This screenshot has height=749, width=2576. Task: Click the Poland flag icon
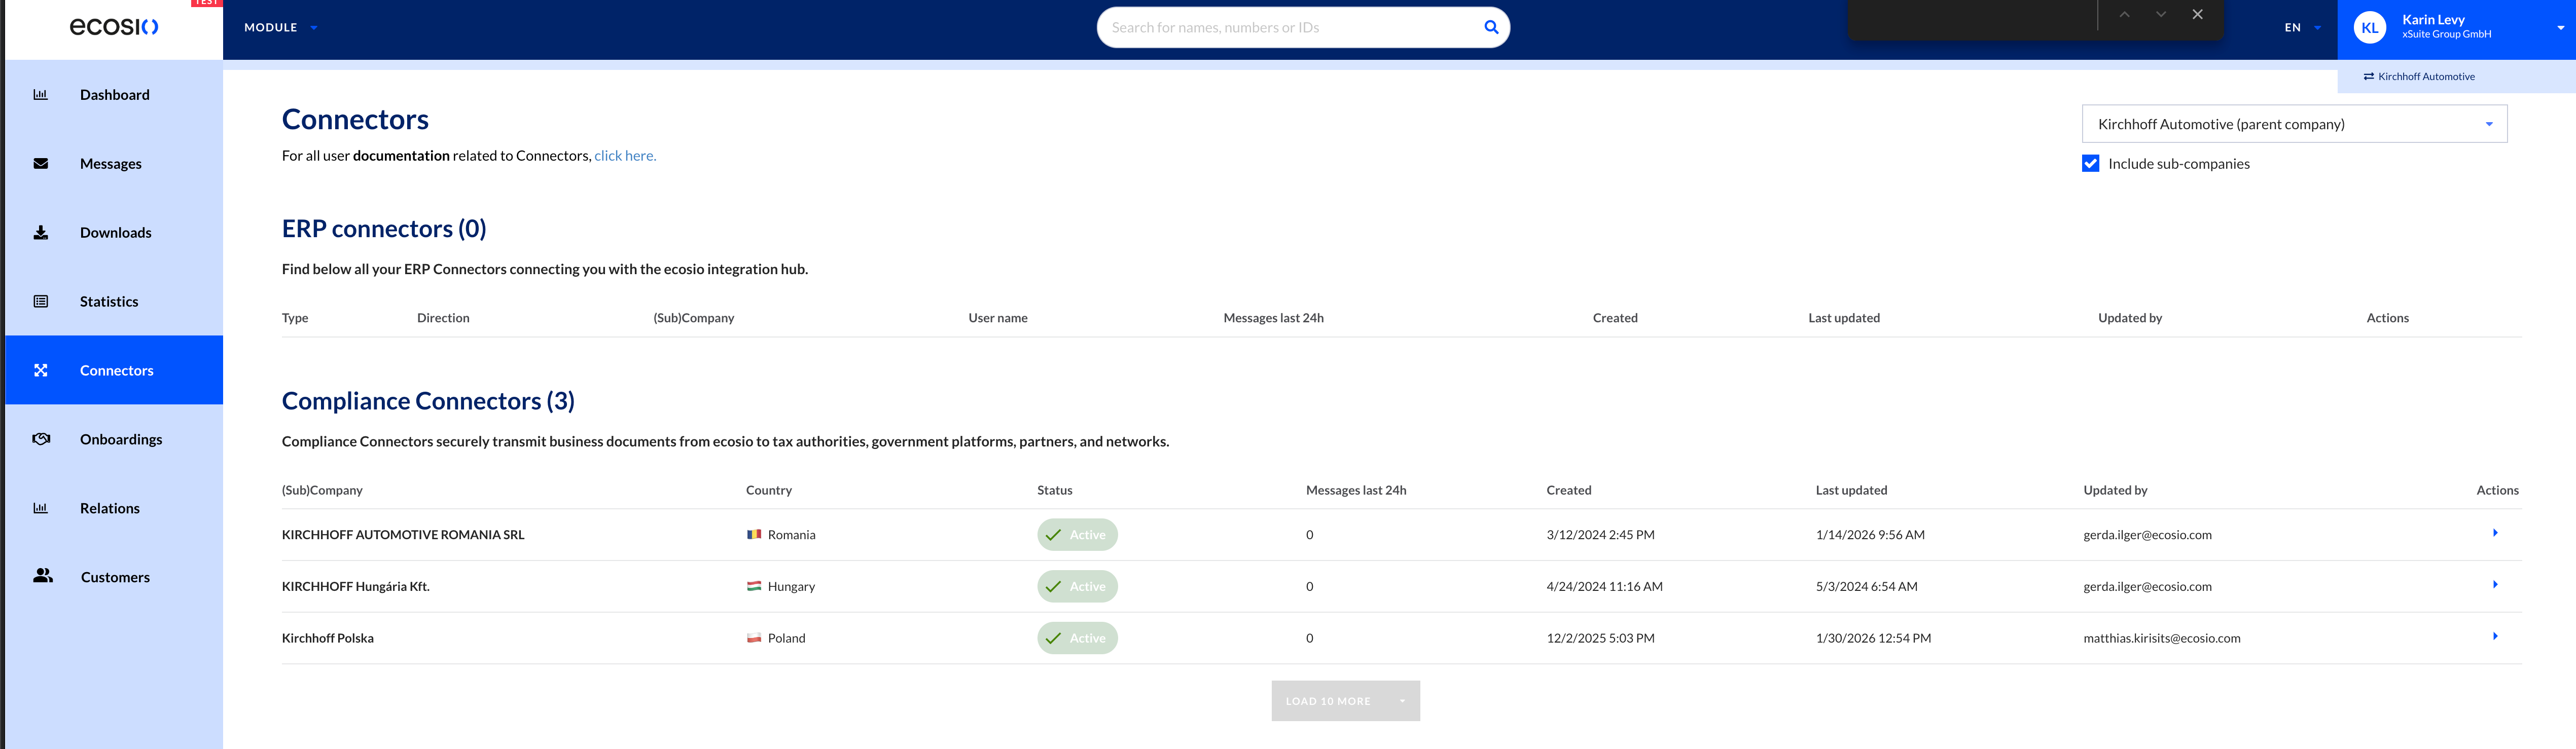(x=754, y=638)
